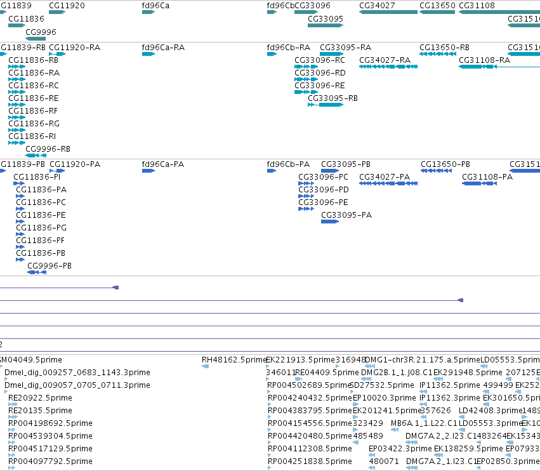Screen dimensions: 540x471
Task: Select the CG34027 gene feature
Action: (388, 12)
